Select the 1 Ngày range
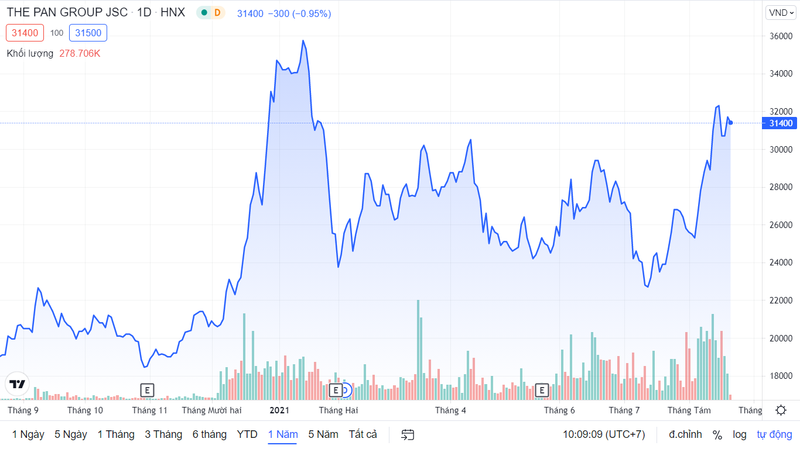This screenshot has height=449, width=800. (x=28, y=434)
